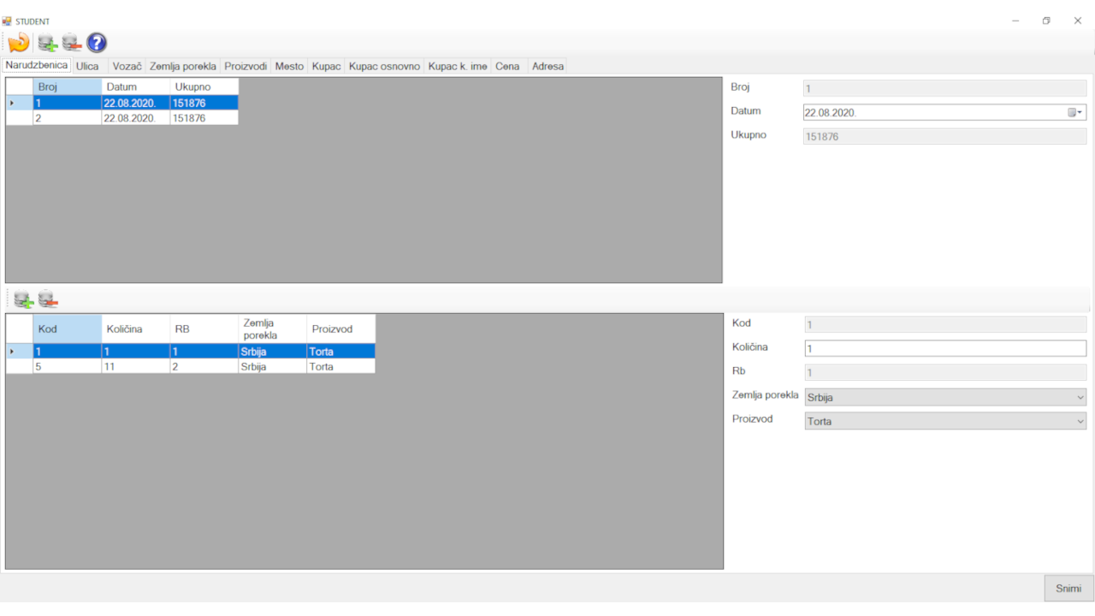Open the Vozač tab

tap(127, 66)
